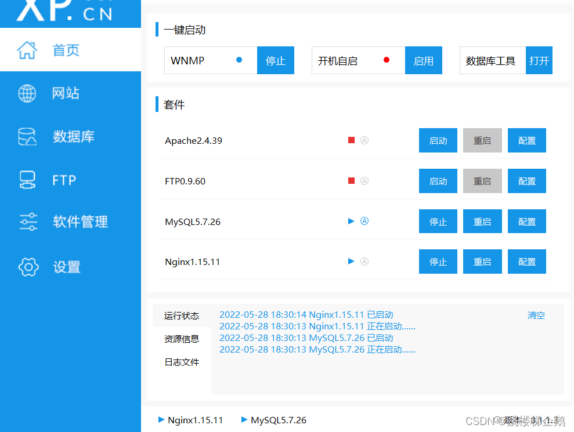Open the 软件管理 menu item
The width and height of the screenshot is (574, 432).
click(x=70, y=222)
